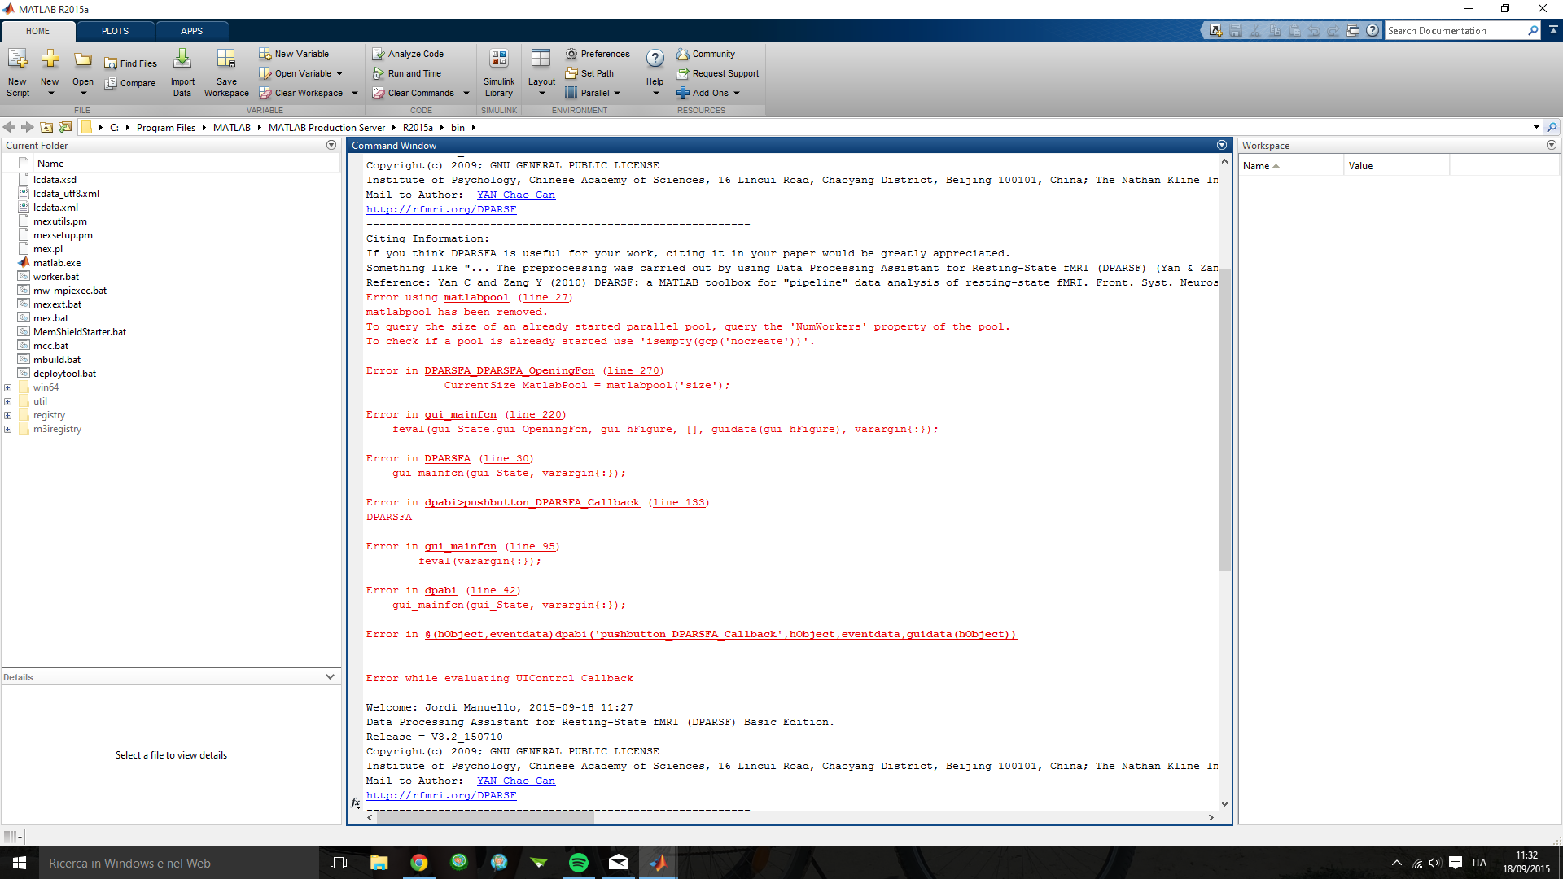
Task: Click the search folder magnifier icon
Action: (x=1552, y=127)
